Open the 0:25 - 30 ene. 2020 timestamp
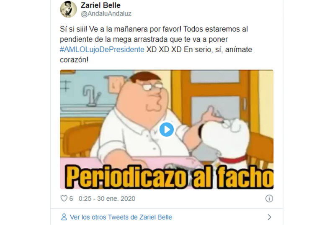The width and height of the screenshot is (335, 225). pos(107,199)
